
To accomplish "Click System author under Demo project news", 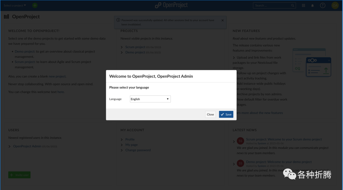I will pos(262,166).
